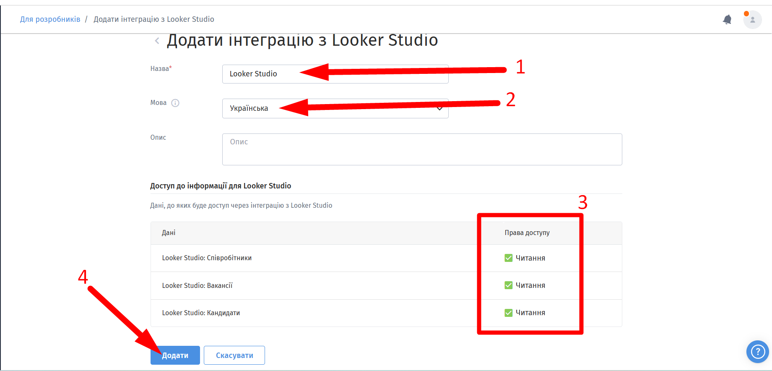Click the Дані, до яких буде доступ description text
Image resolution: width=772 pixels, height=371 pixels.
click(x=241, y=205)
